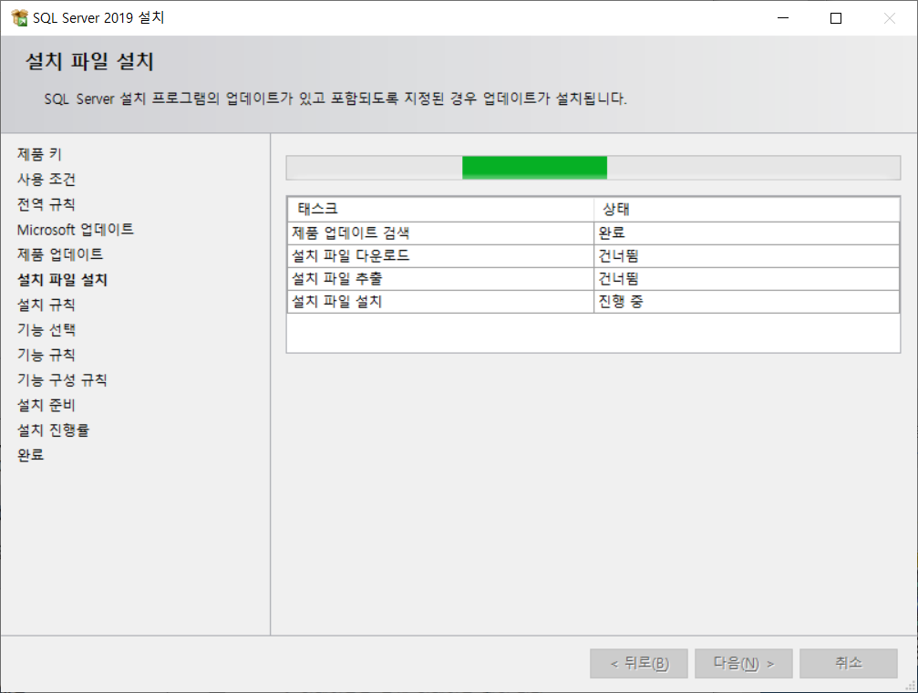Viewport: 918px width, 693px height.
Task: Click the 설치 파일 다운로드 task row
Action: tap(593, 256)
